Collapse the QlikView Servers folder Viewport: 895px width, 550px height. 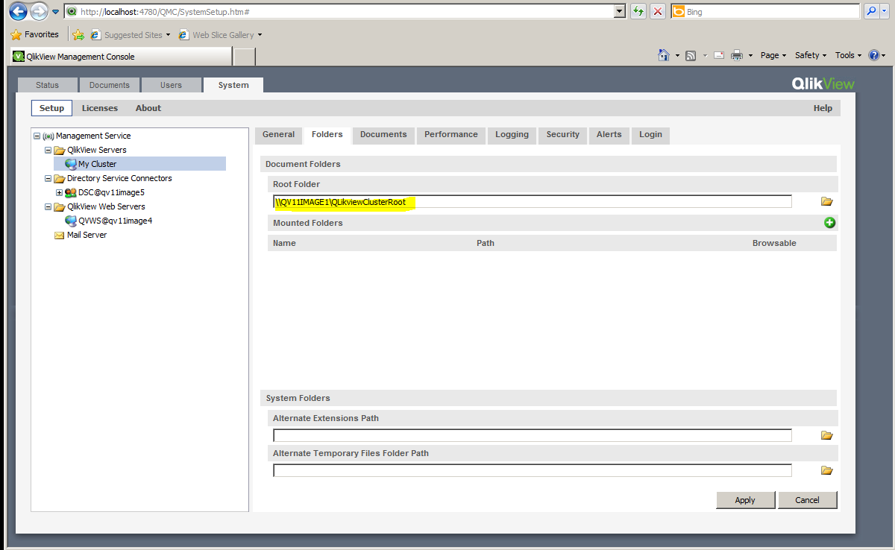coord(46,149)
